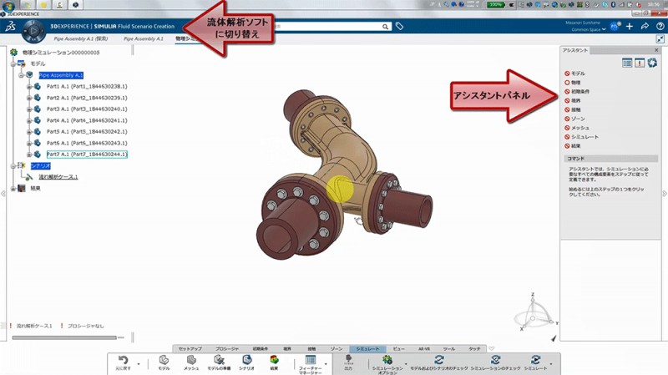Close the アシスタント panel

coord(656,50)
